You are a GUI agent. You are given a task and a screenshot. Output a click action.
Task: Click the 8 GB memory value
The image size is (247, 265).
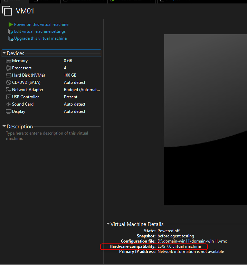click(68, 61)
